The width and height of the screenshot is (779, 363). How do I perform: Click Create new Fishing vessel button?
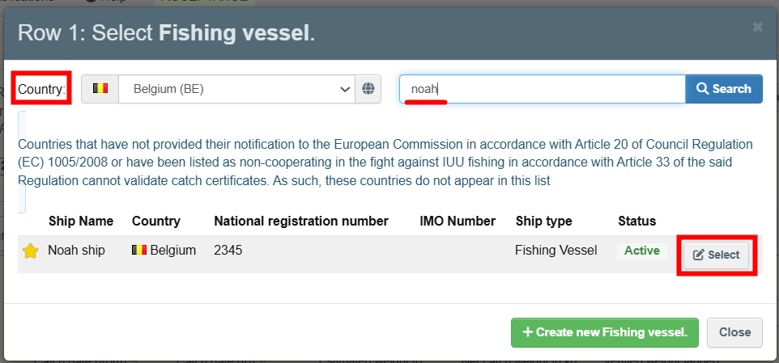604,332
